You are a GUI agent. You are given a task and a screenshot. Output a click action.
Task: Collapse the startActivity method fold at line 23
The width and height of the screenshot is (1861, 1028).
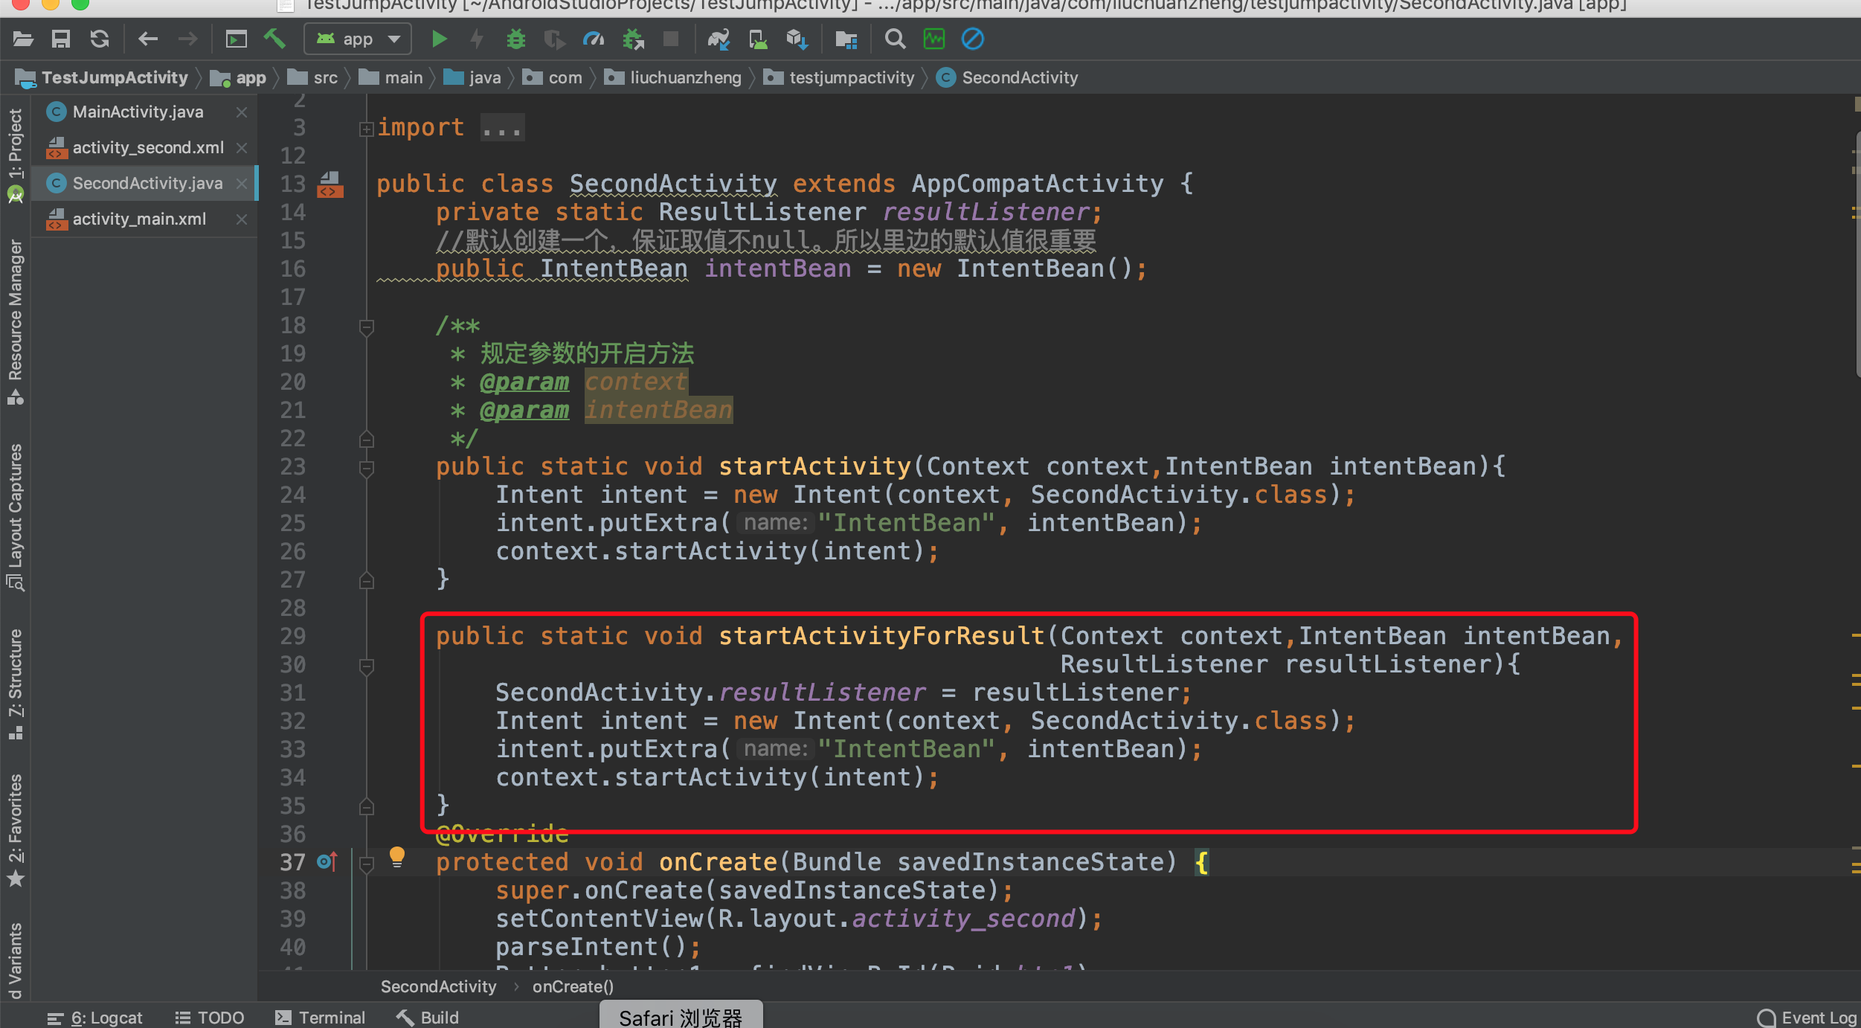366,468
